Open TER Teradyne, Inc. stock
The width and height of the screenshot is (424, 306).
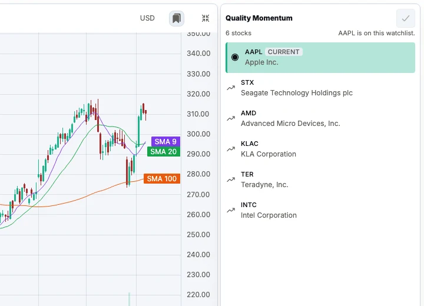pyautogui.click(x=320, y=179)
